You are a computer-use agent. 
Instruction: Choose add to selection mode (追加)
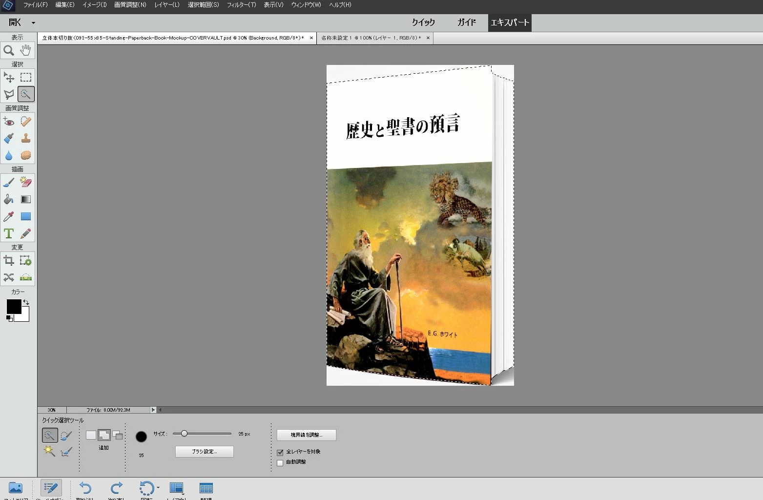point(104,435)
